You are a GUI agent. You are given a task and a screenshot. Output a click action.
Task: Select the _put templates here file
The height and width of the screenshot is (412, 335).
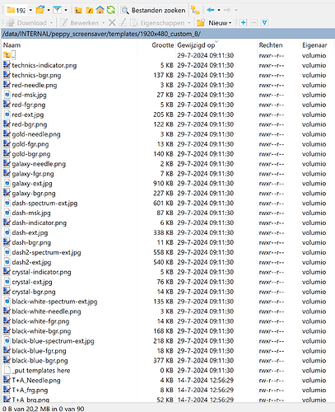pyautogui.click(x=41, y=371)
